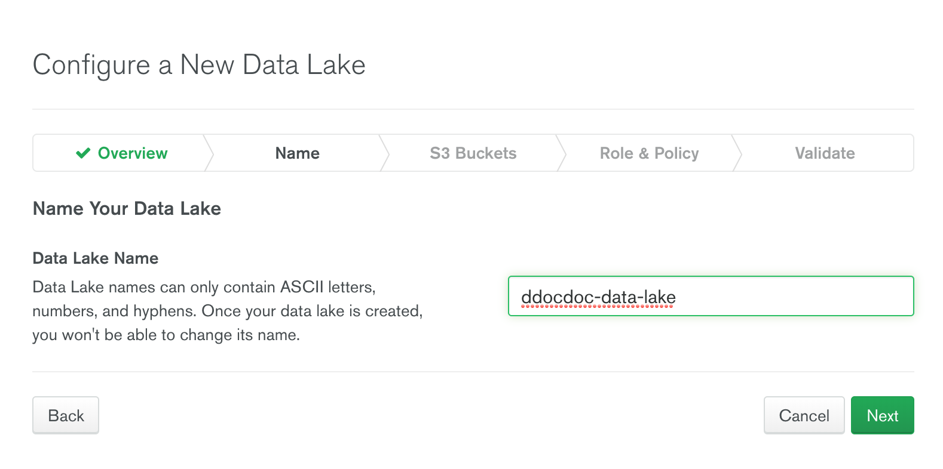This screenshot has width=943, height=469.
Task: Select the Name step tab
Action: pyautogui.click(x=297, y=153)
